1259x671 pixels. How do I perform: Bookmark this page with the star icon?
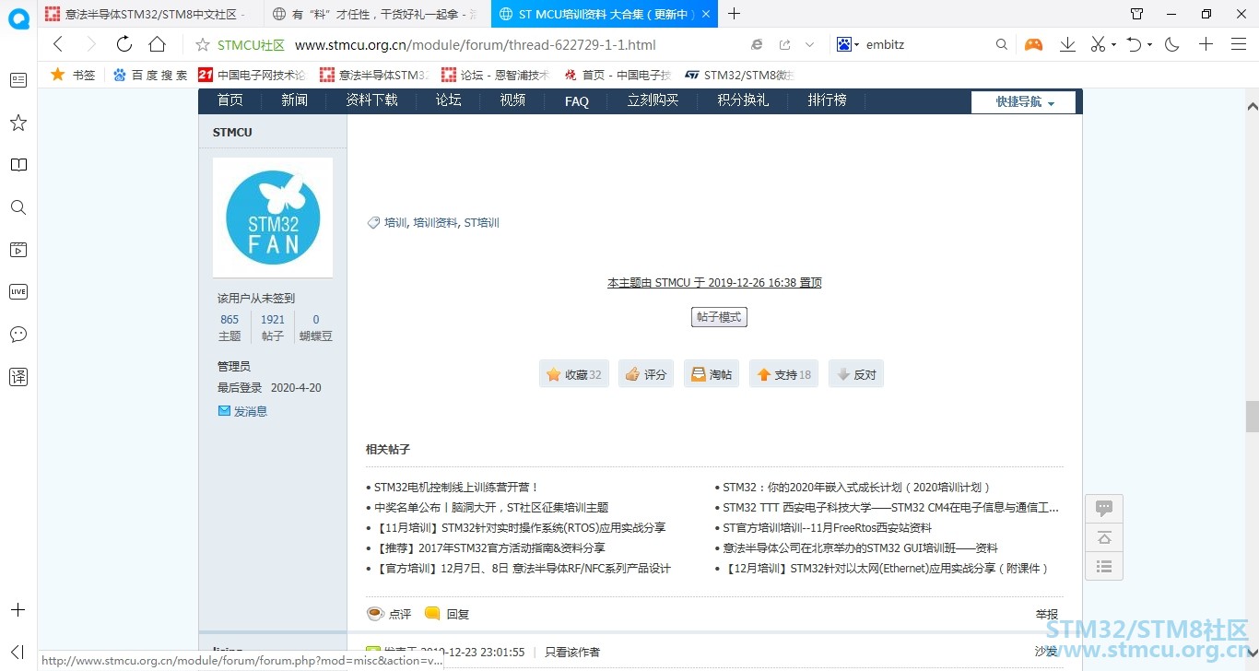coord(203,44)
